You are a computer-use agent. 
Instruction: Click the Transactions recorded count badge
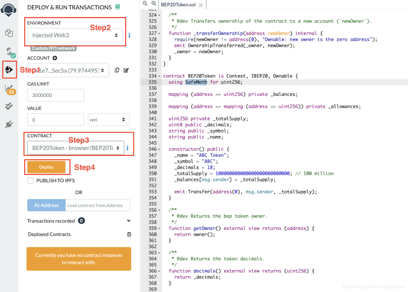click(81, 221)
